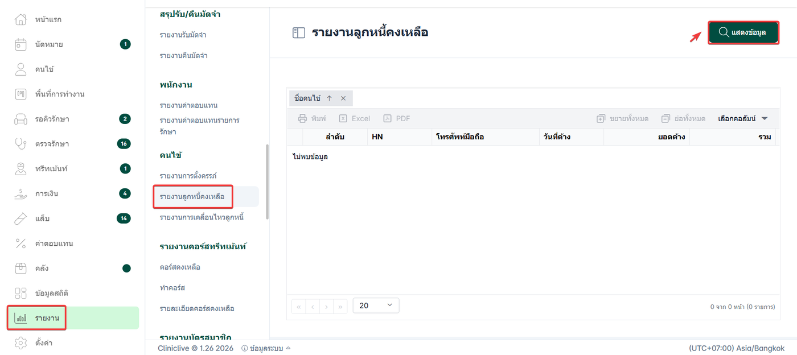Open ทำคอร์ส report
This screenshot has height=355, width=797.
172,288
